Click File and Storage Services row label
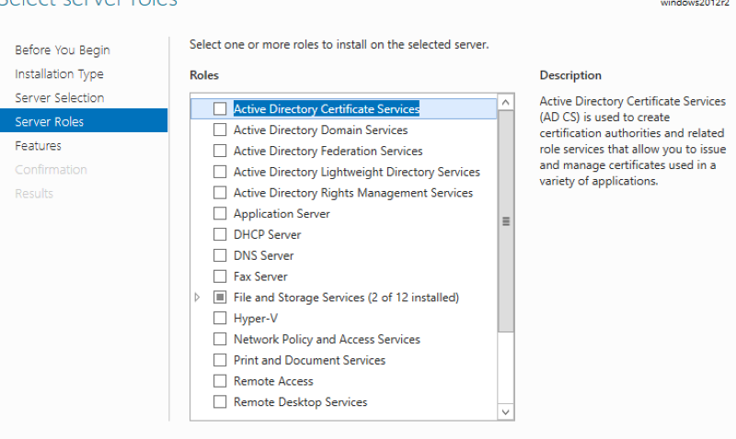Screen dimensions: 736x439 point(347,297)
